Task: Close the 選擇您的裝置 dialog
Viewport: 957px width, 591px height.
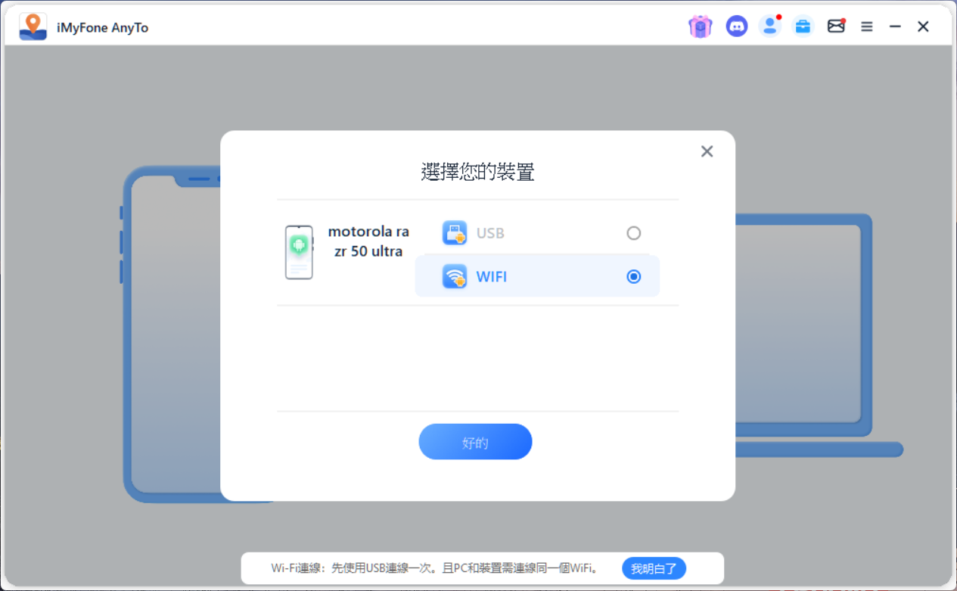Action: [x=707, y=151]
